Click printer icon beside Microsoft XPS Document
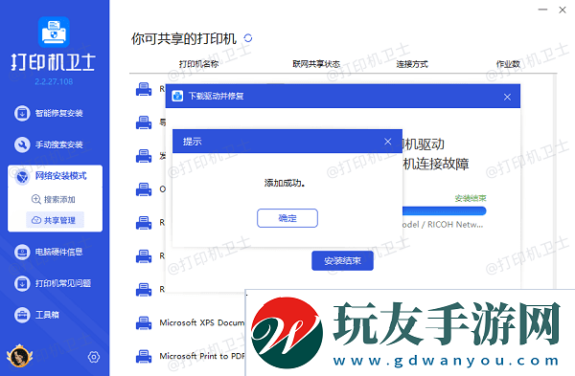575x376 pixels. (x=144, y=323)
